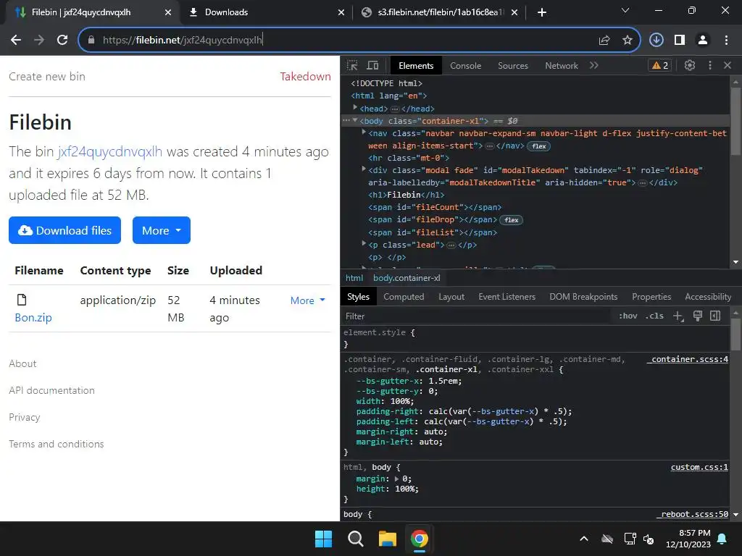
Task: Open the Network tab in DevTools
Action: (x=562, y=66)
